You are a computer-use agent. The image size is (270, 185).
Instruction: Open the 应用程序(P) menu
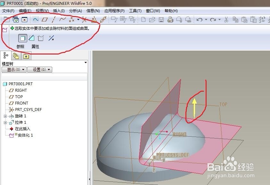(x=114, y=11)
